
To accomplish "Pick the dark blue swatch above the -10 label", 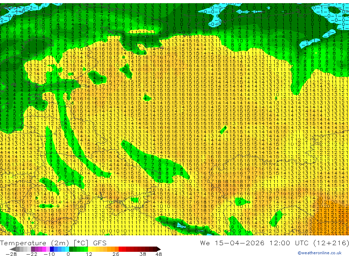I will tap(52, 249).
